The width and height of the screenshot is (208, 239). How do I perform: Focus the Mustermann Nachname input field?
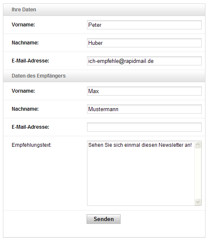pyautogui.click(x=144, y=109)
